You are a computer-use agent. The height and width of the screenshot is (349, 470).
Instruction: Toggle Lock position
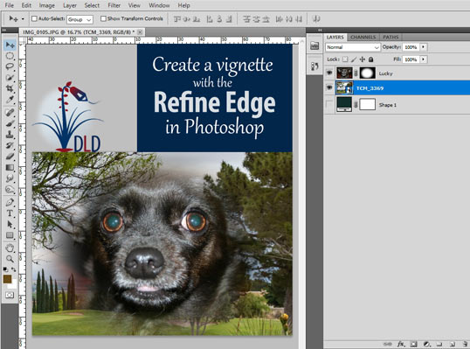click(x=363, y=59)
